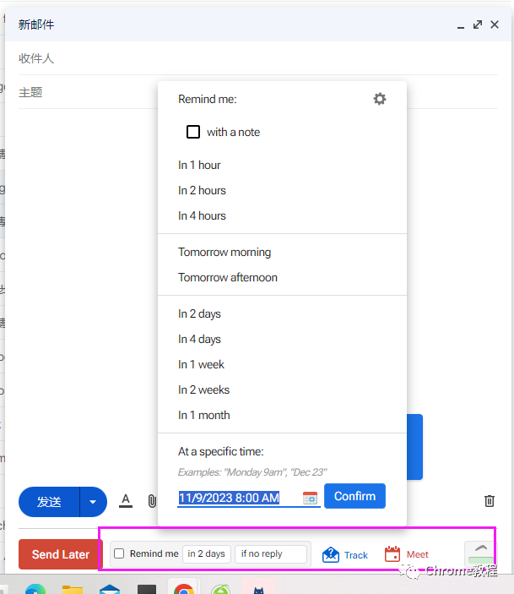Click the 主题 subject field
The image size is (514, 594).
[x=88, y=92]
